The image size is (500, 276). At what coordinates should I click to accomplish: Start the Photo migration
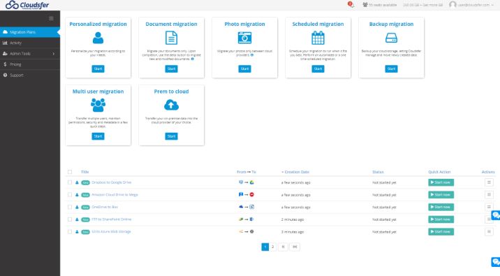tap(244, 69)
